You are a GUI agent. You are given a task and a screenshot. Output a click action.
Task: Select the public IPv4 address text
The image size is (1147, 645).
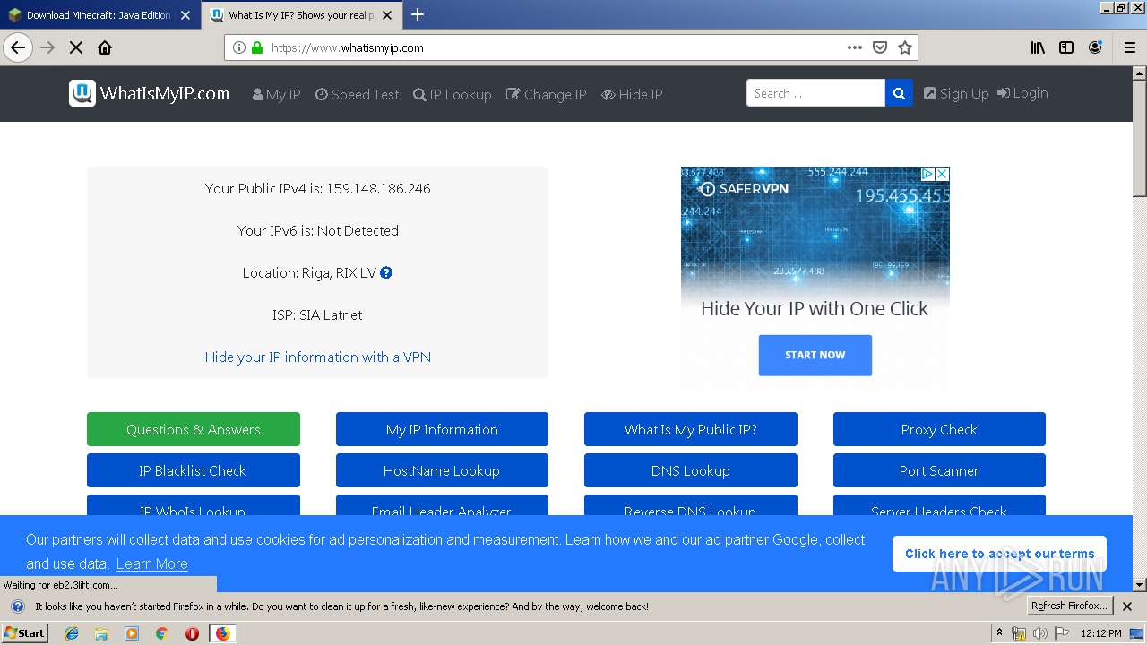[378, 188]
